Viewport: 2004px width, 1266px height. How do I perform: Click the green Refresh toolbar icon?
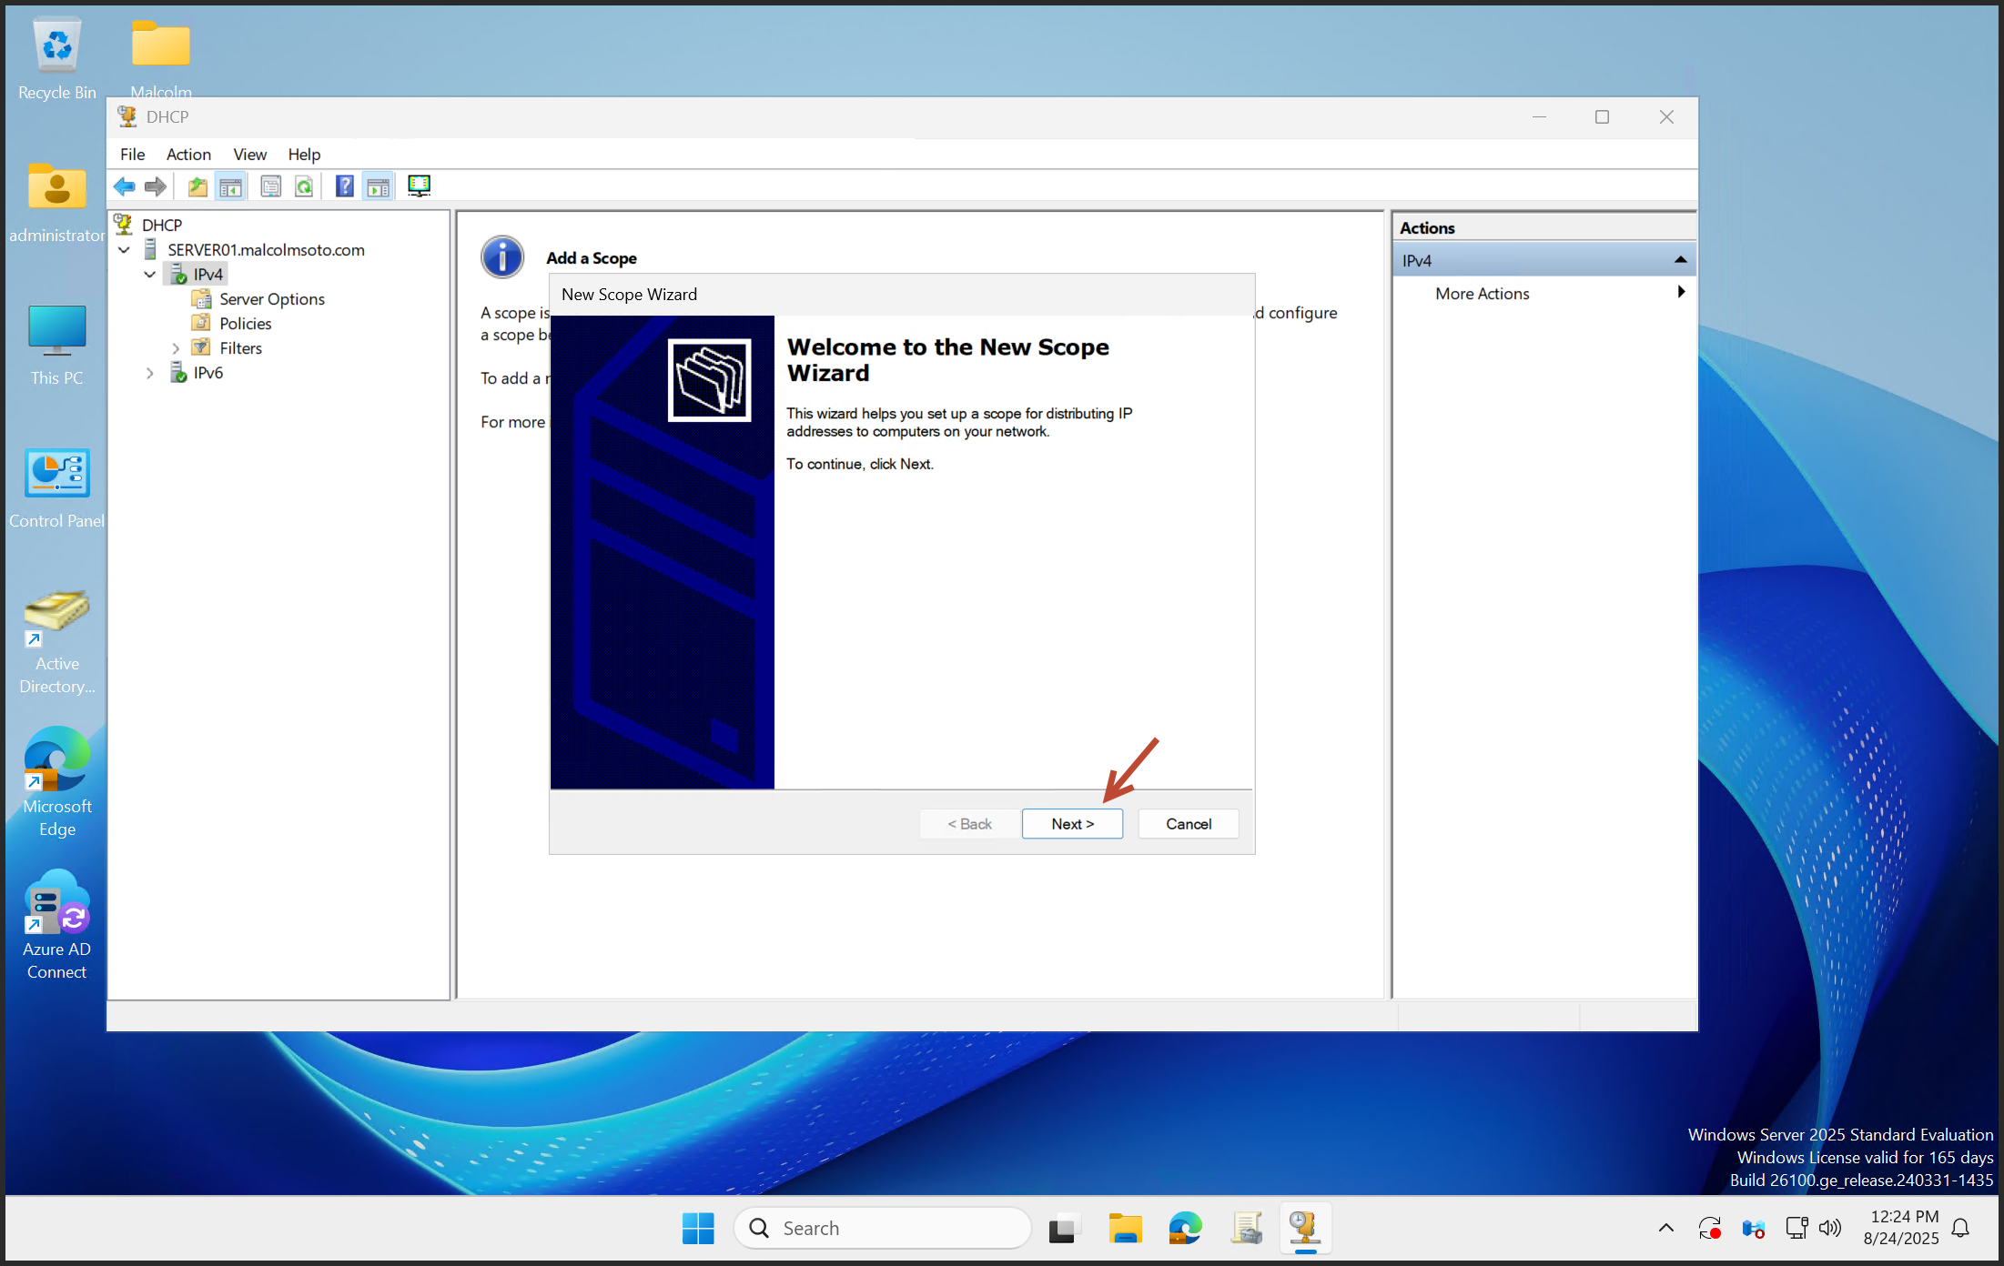(304, 186)
